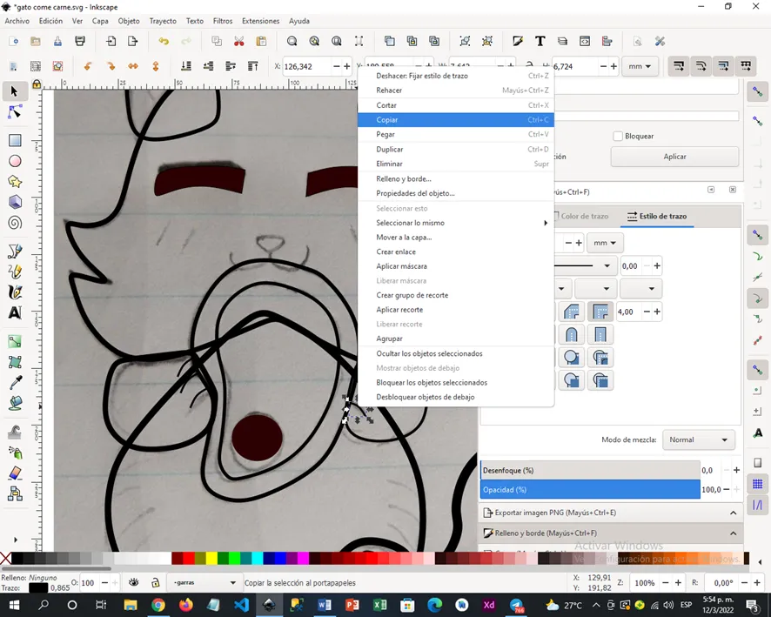Select the Rectangle tool in the toolbox
The image size is (771, 617).
point(15,141)
